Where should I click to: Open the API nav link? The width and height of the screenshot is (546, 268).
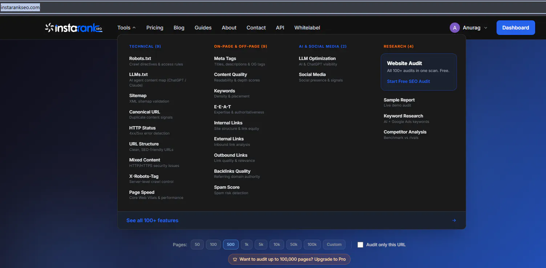tap(280, 28)
